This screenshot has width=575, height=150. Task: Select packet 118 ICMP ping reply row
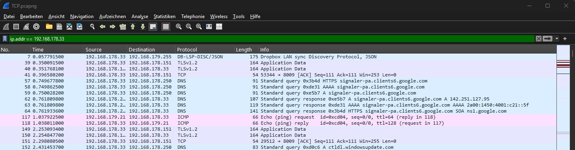[x=278, y=123]
